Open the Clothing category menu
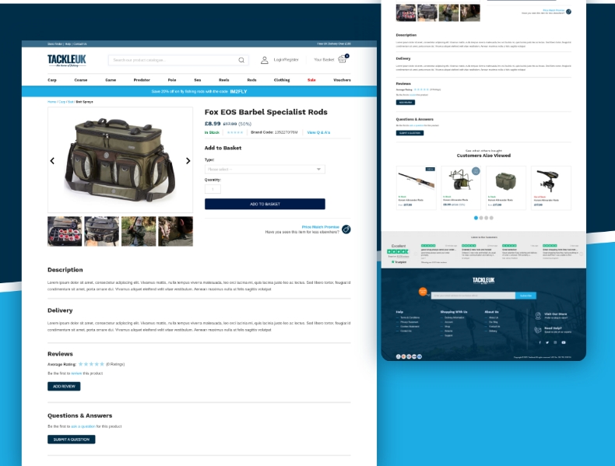Viewport: 615px width, 466px height. click(282, 80)
